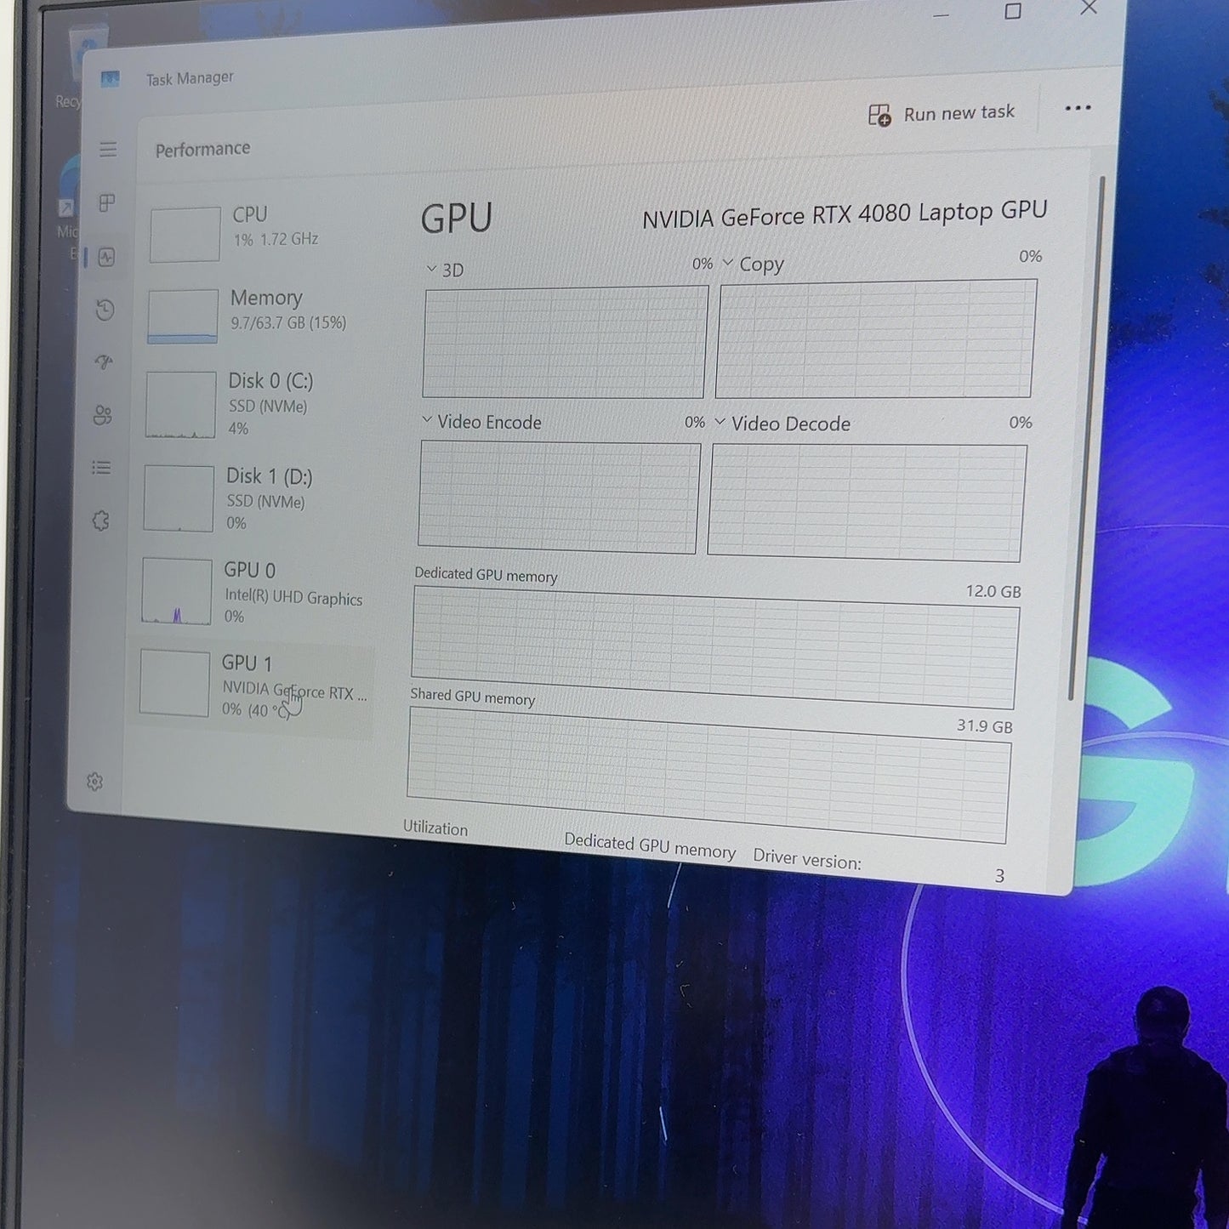Viewport: 1229px width, 1229px height.
Task: Open the Users page icon
Action: (103, 415)
